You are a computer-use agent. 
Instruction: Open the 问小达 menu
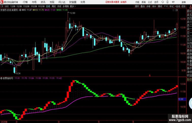[x=62, y=2]
